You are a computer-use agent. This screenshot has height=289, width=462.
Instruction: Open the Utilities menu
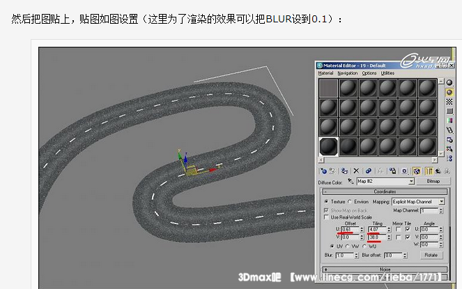[387, 73]
